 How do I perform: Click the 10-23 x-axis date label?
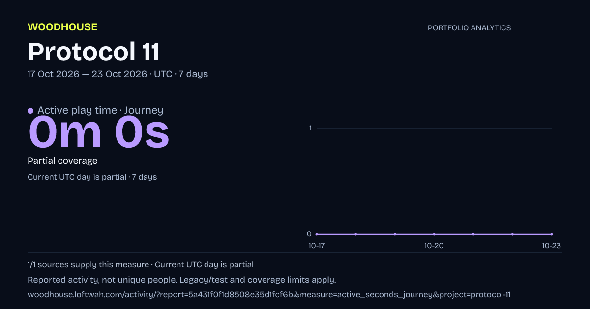(x=552, y=246)
